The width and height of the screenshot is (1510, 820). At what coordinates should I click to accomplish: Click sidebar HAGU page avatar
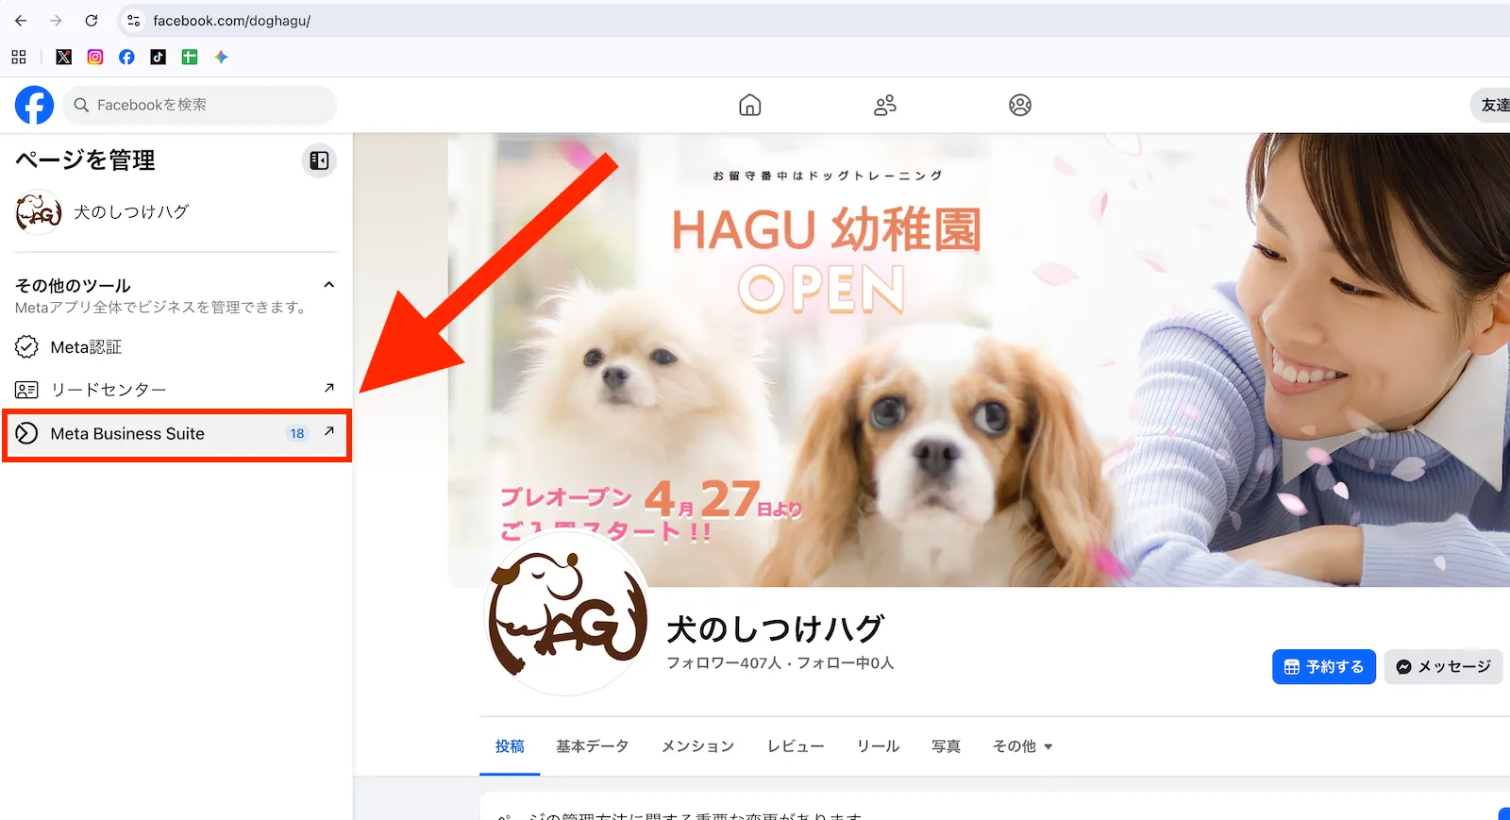pyautogui.click(x=39, y=212)
